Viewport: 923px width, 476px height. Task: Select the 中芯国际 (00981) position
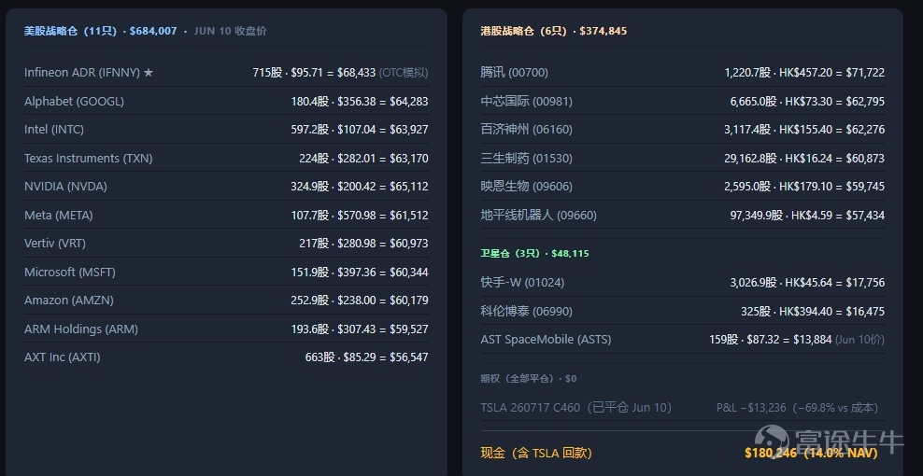pyautogui.click(x=682, y=101)
